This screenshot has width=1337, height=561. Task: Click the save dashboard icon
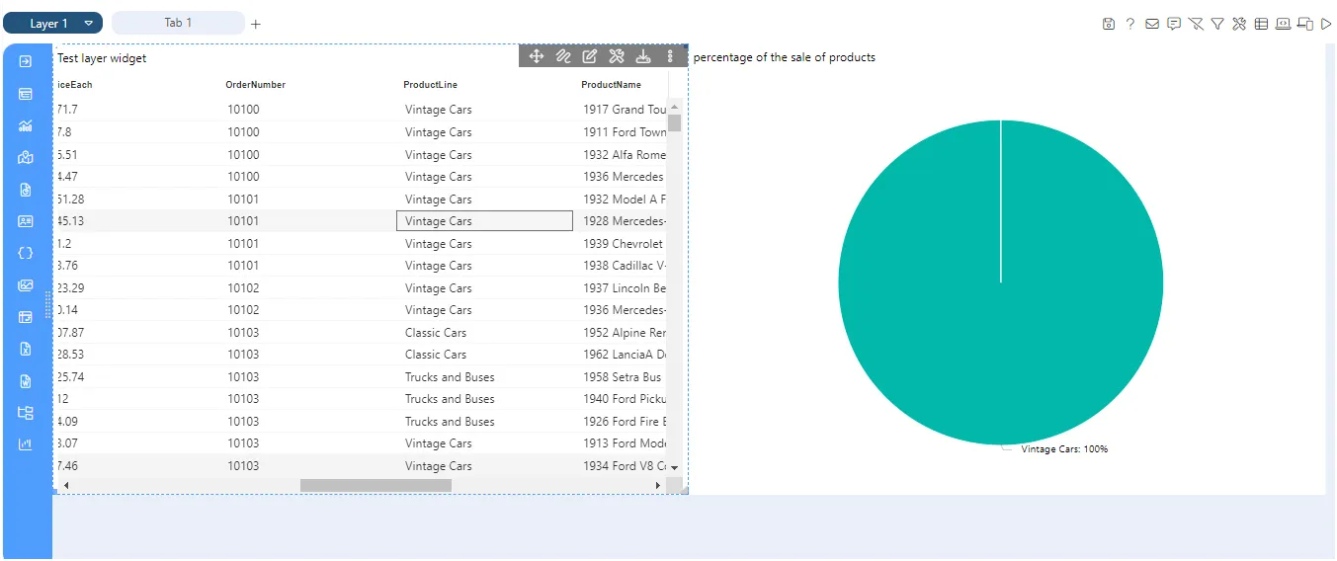click(x=1109, y=24)
